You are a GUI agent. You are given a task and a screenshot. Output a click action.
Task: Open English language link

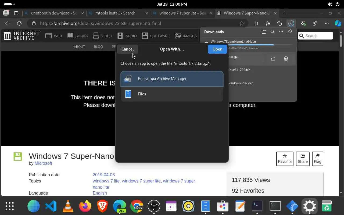100,193
